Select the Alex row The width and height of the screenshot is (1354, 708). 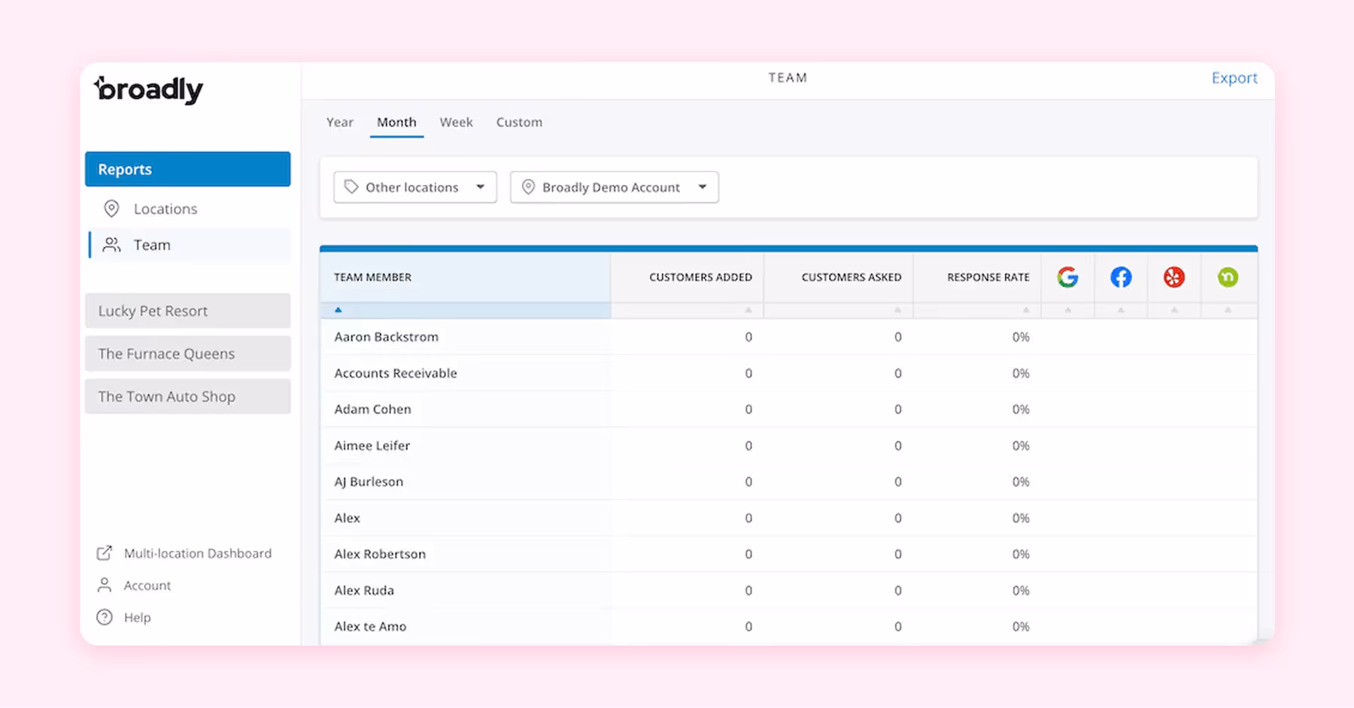point(788,518)
